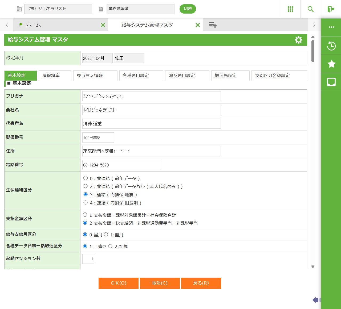Choose 2:加算 radio option

(110, 246)
